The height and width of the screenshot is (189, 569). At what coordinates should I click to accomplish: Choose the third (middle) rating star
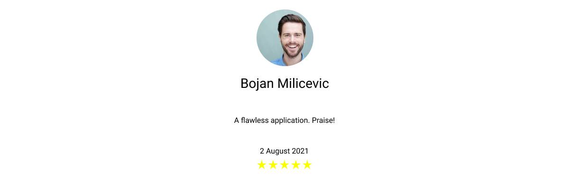coord(284,165)
